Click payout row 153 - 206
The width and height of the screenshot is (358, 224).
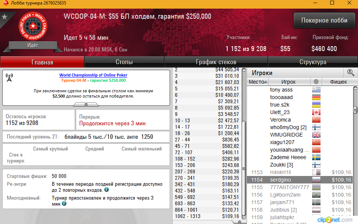click(207, 165)
